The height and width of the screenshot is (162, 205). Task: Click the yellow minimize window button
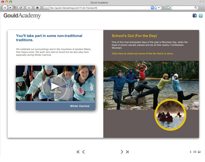(x=7, y=2)
